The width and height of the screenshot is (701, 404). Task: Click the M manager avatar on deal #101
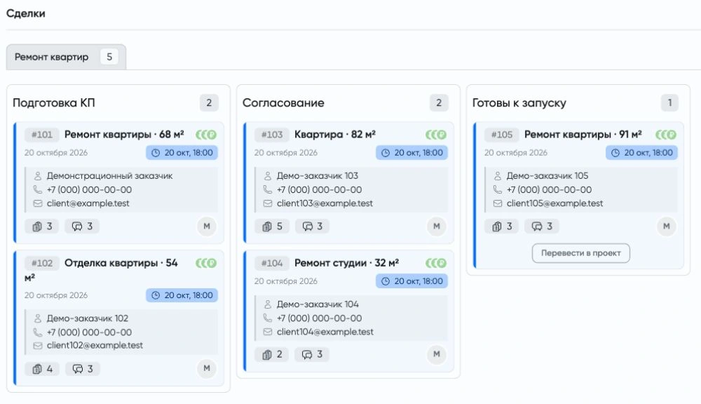(207, 227)
